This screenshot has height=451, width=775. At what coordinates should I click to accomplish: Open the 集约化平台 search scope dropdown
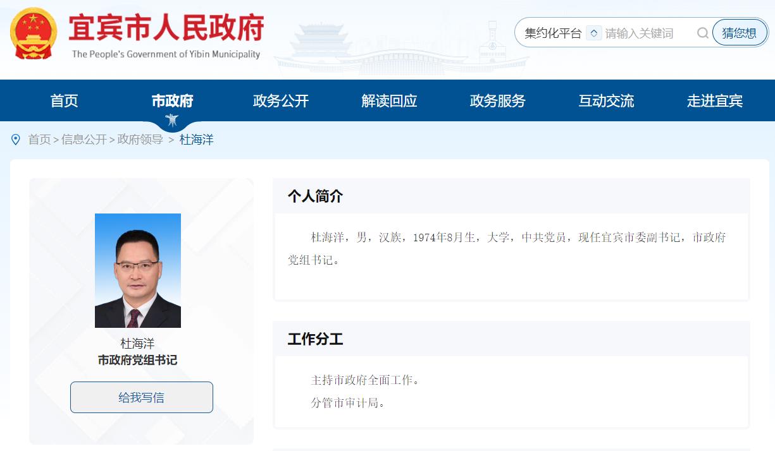pos(593,33)
